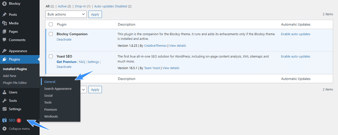Image resolution: width=338 pixels, height=135 pixels.
Task: View details for Blocksy Companion
Action: click(178, 45)
